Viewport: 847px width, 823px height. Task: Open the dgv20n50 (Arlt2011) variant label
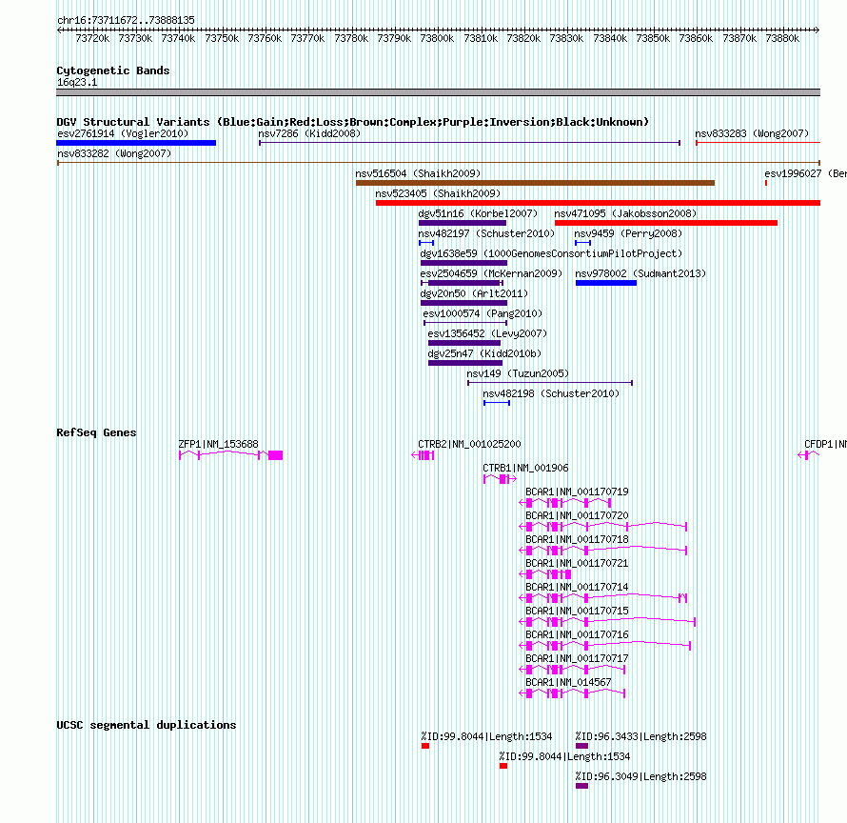[x=474, y=293]
